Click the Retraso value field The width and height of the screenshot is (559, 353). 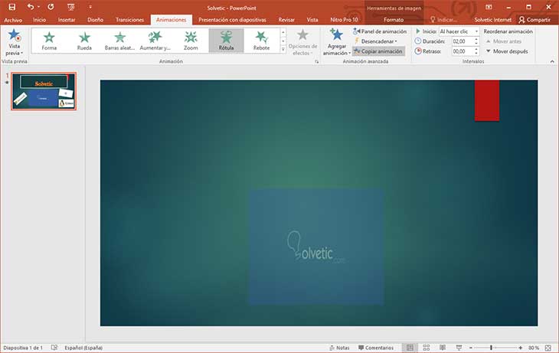463,51
